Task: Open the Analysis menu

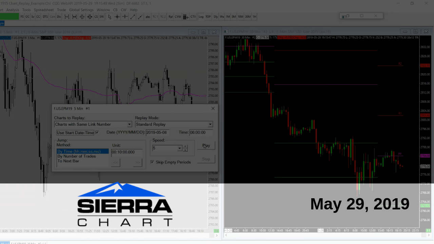Action: coord(13,10)
